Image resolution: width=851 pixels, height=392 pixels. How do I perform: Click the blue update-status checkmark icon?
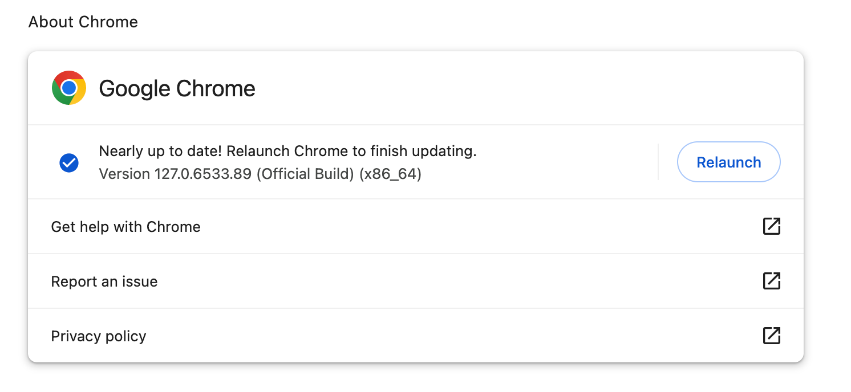(x=69, y=164)
